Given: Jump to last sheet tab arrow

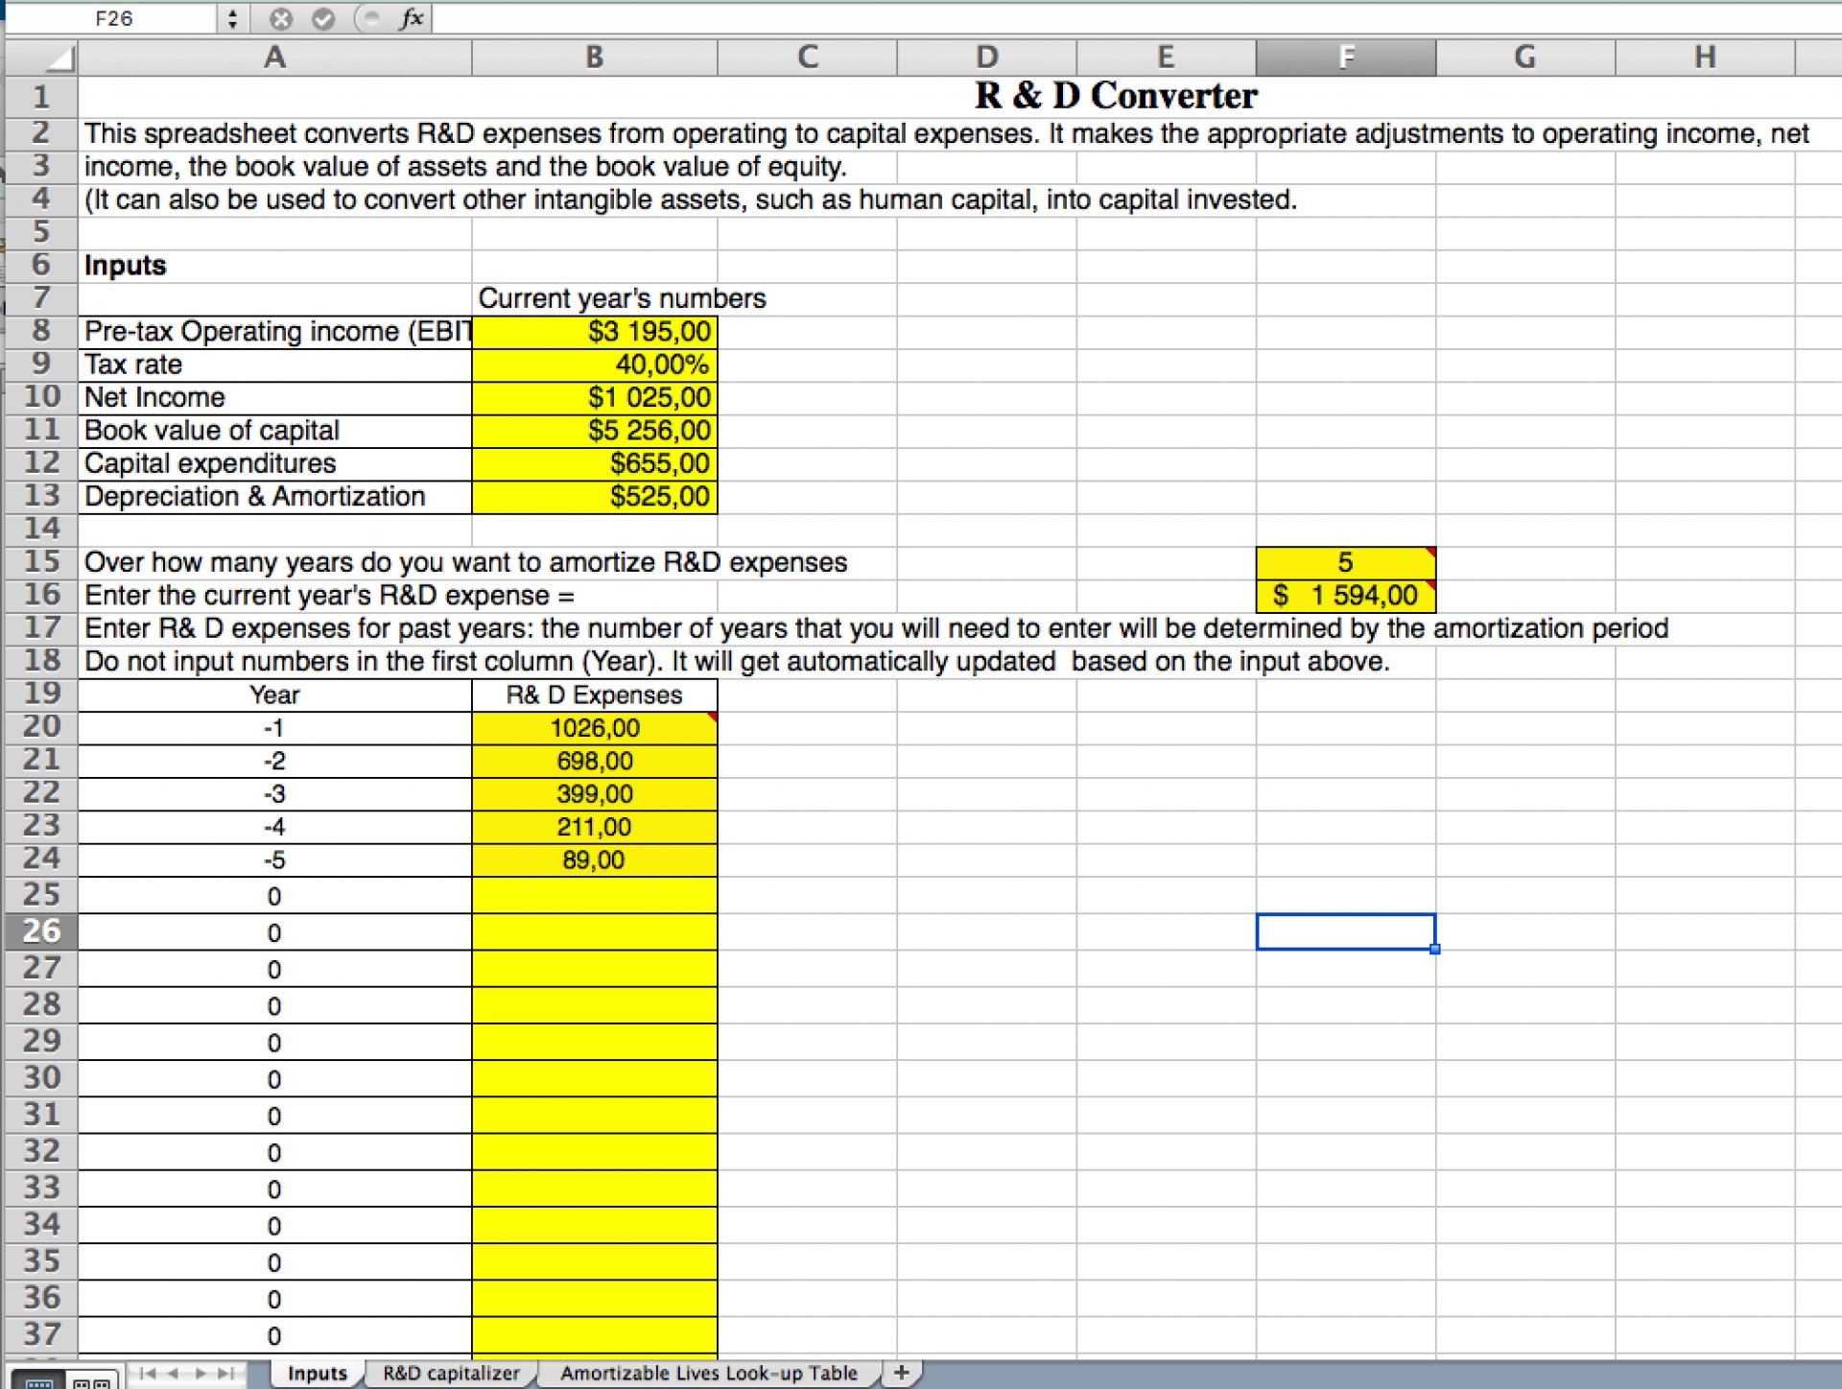Looking at the screenshot, I should tap(226, 1374).
